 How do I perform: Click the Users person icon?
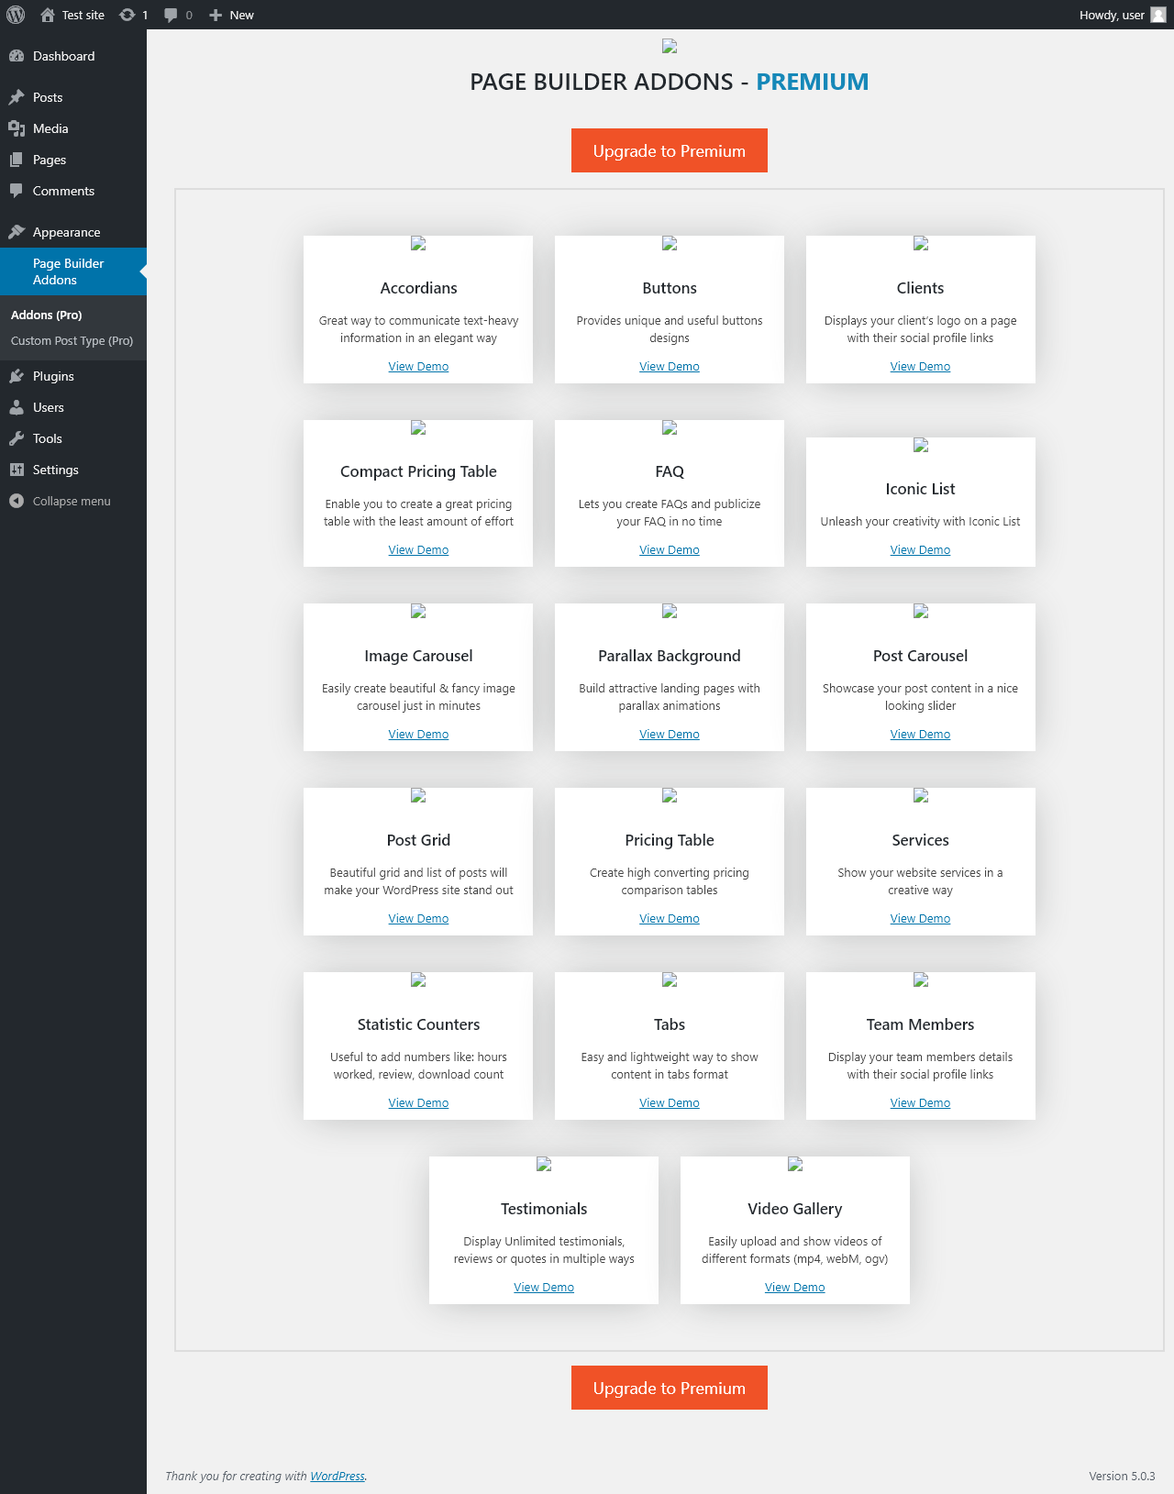(17, 407)
